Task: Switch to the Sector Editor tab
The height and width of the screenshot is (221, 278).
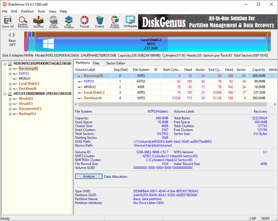Action: tap(116, 63)
